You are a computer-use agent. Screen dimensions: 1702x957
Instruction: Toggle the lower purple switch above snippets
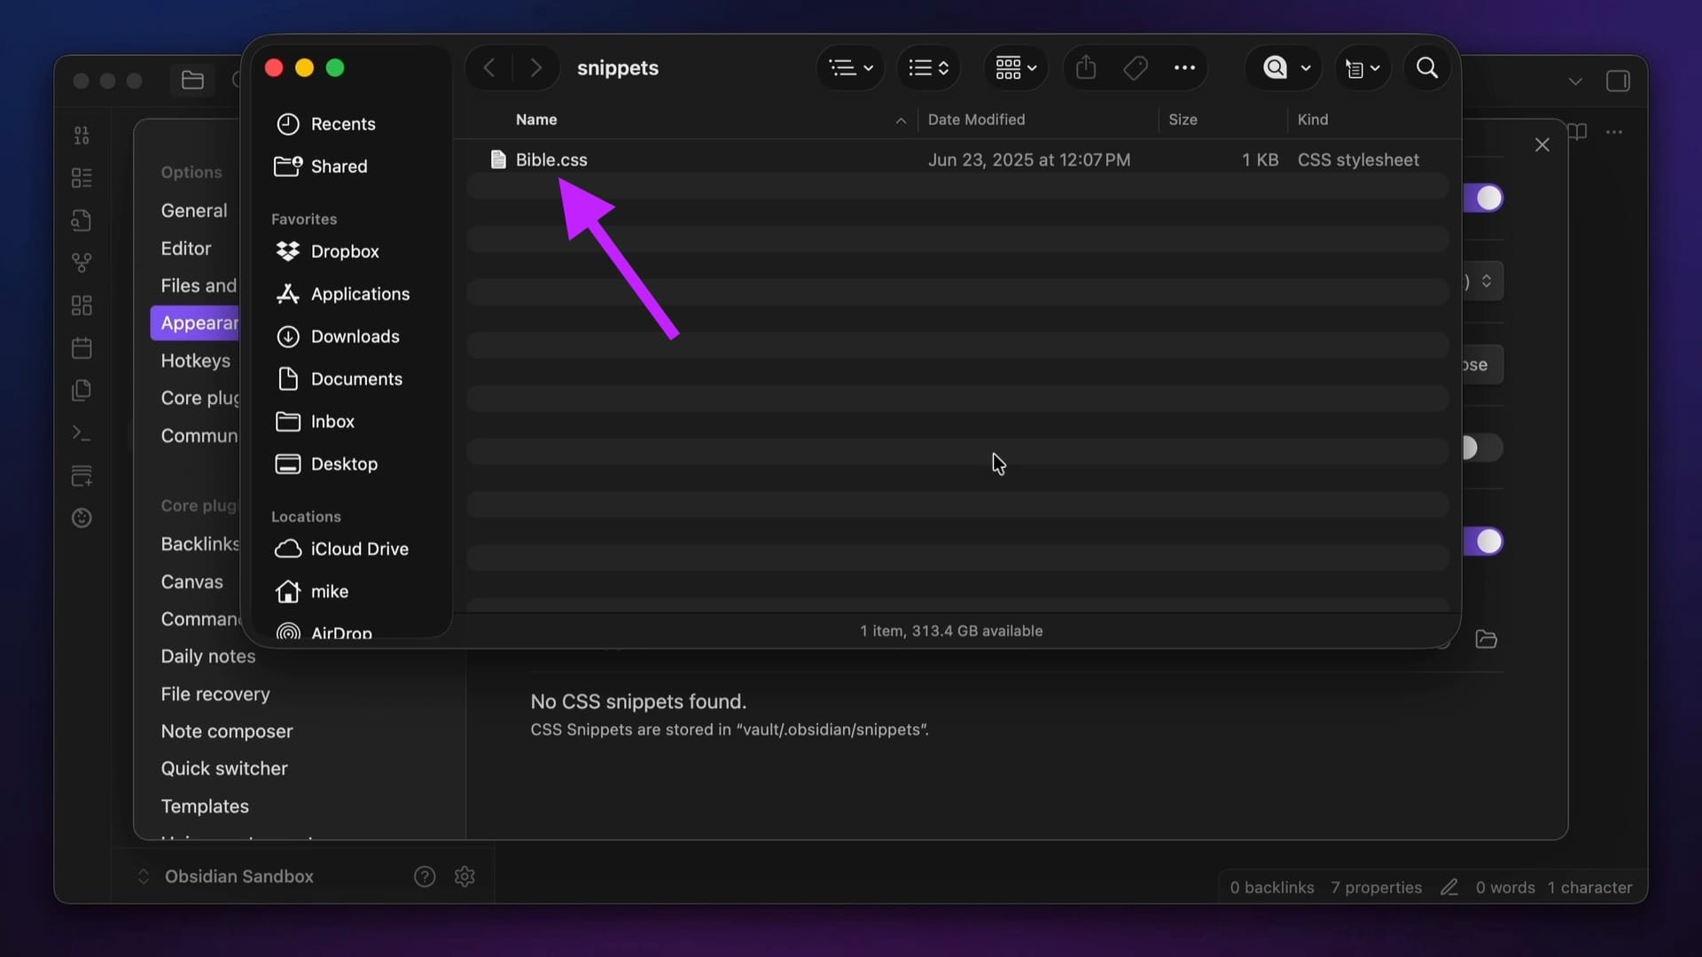[x=1485, y=541]
